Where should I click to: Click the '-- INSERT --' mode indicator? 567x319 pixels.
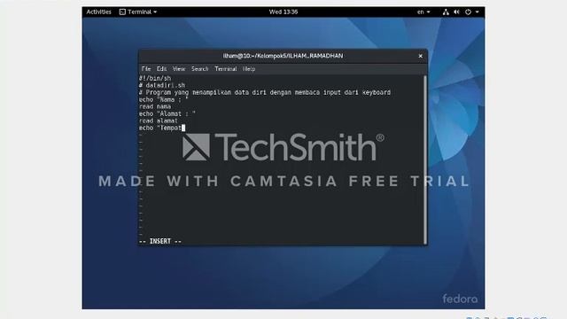click(160, 241)
